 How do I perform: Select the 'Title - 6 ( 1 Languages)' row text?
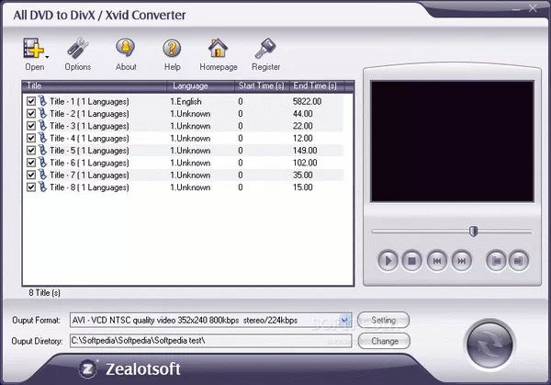pos(89,163)
